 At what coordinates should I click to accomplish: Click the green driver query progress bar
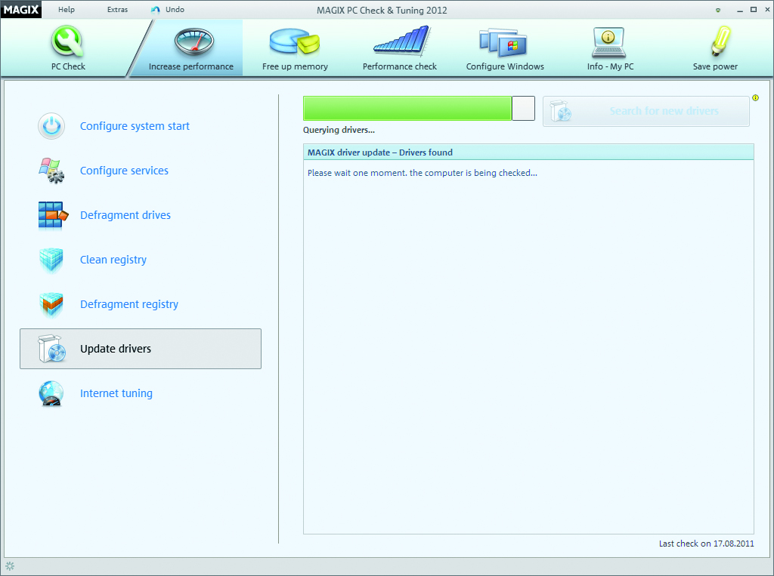[x=419, y=109]
